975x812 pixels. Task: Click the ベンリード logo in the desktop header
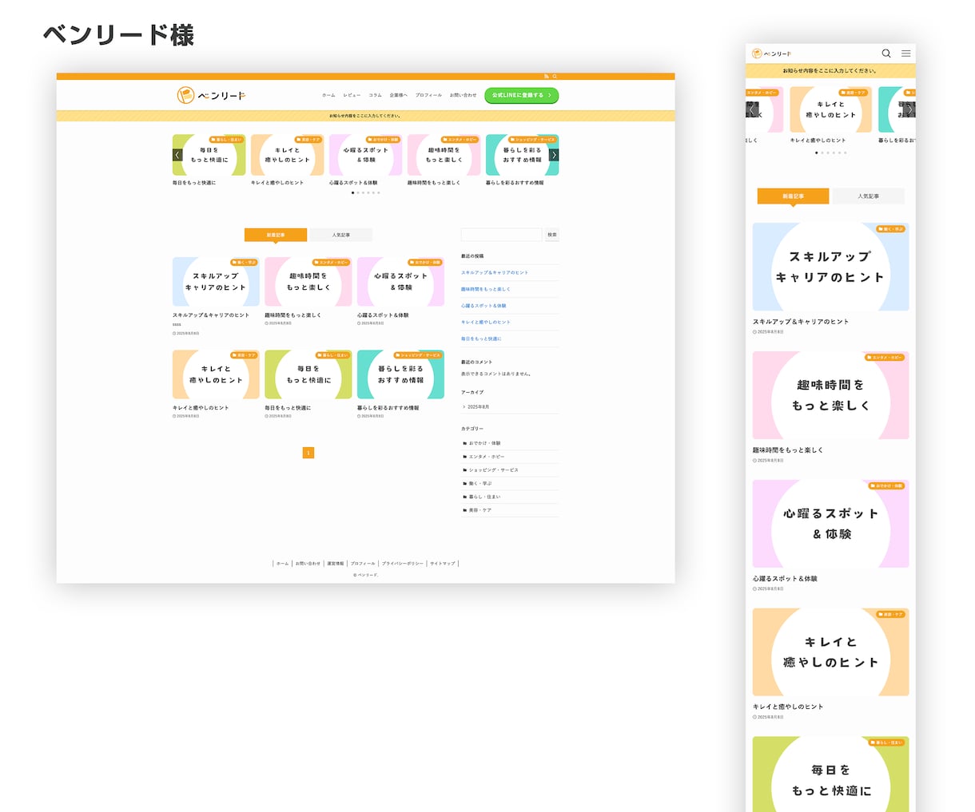(212, 96)
